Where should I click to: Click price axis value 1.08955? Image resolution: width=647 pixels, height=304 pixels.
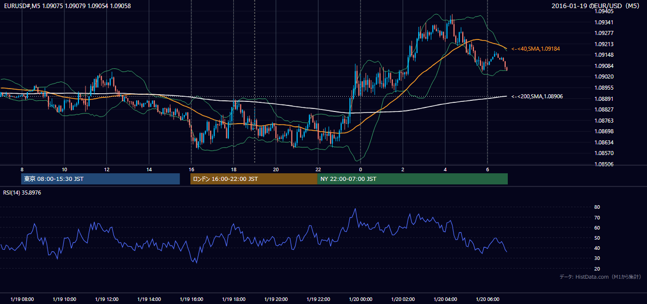click(605, 88)
